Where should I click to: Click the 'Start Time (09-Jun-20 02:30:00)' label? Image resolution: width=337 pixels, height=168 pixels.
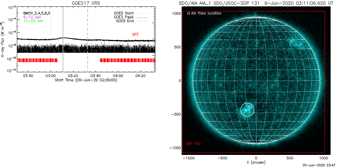pyautogui.click(x=86, y=80)
